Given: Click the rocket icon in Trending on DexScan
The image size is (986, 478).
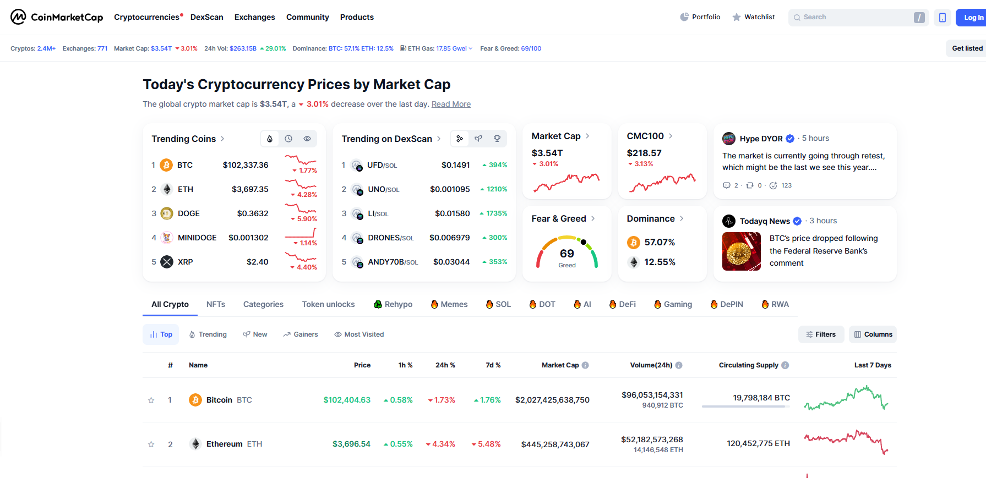Looking at the screenshot, I should pyautogui.click(x=478, y=139).
